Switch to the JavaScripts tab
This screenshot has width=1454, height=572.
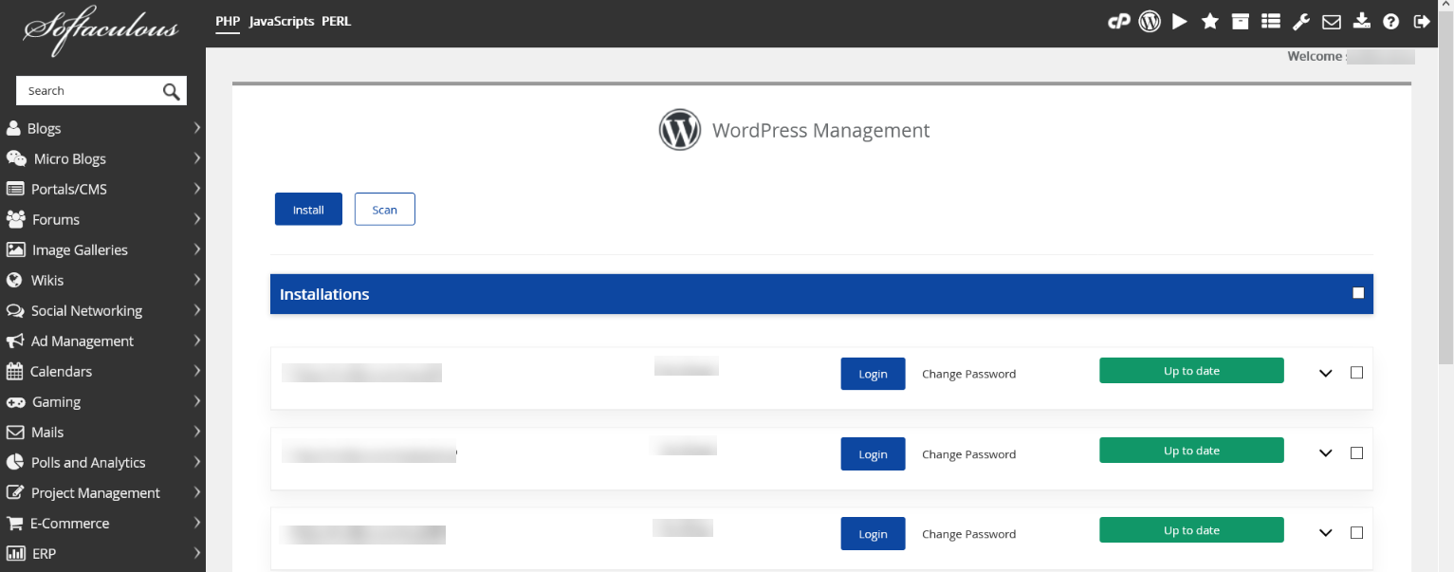281,21
